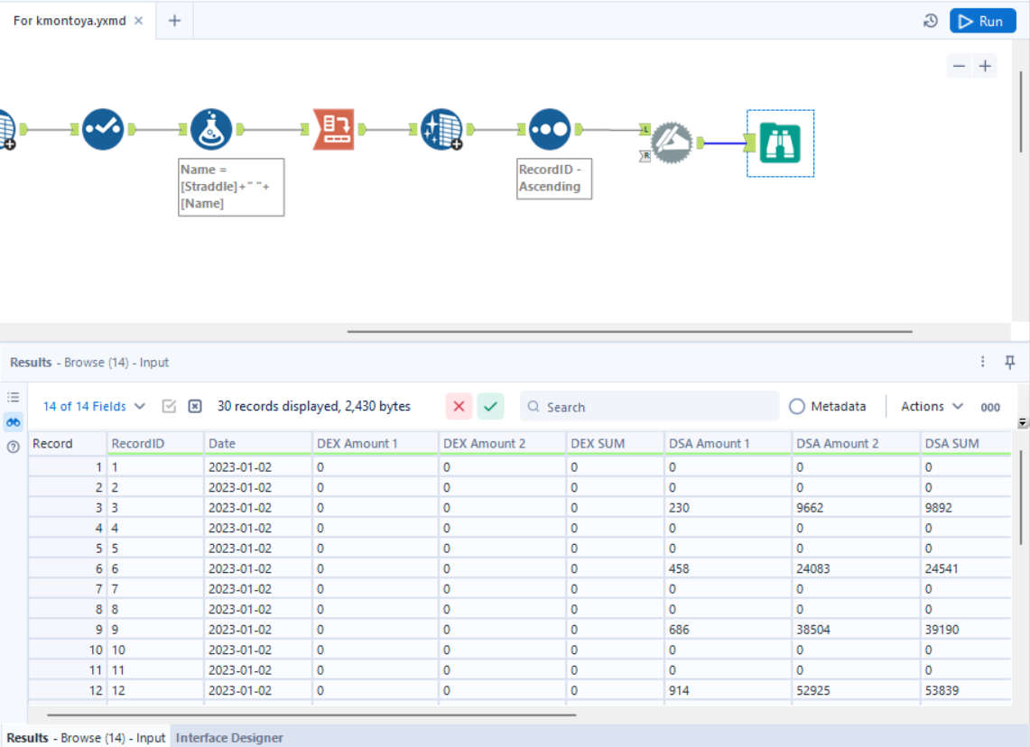
Task: Click the workflow history clock icon near Run
Action: (931, 20)
